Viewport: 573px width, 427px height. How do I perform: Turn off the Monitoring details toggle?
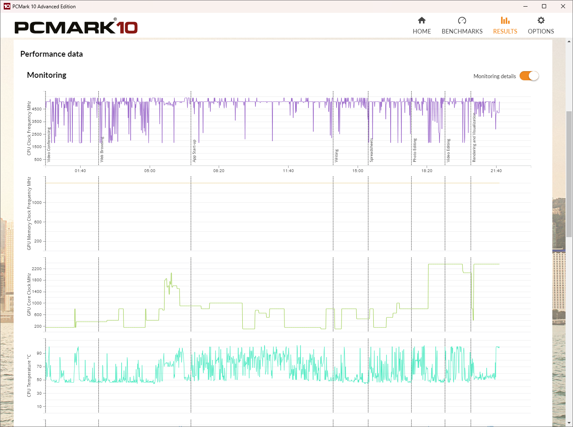pos(529,76)
